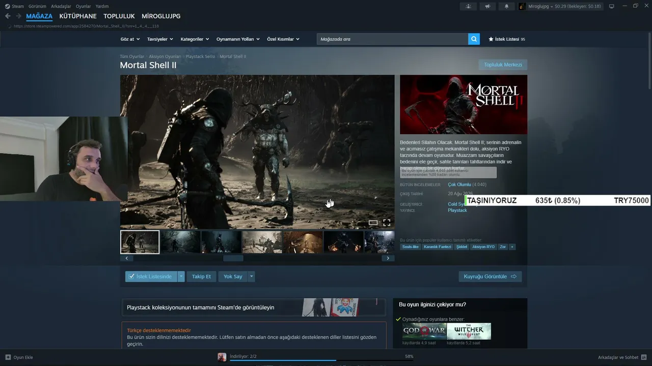The width and height of the screenshot is (652, 366).
Task: Click the Steam logo icon in the title bar
Action: pos(7,6)
